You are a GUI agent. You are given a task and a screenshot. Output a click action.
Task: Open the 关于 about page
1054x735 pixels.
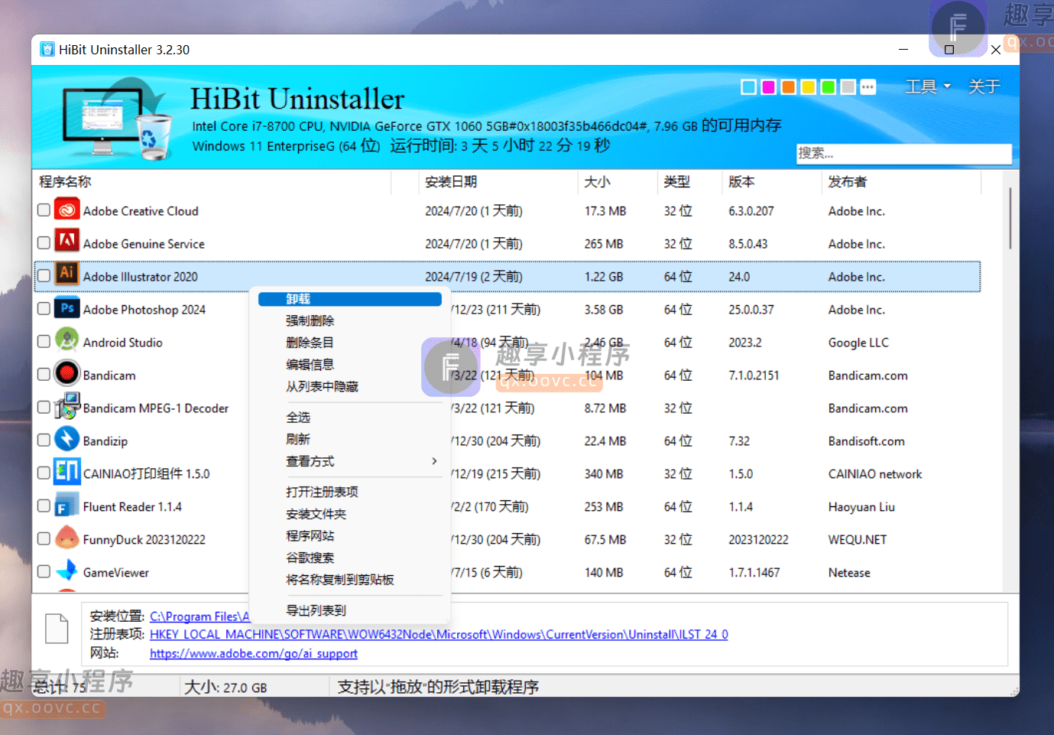[984, 86]
